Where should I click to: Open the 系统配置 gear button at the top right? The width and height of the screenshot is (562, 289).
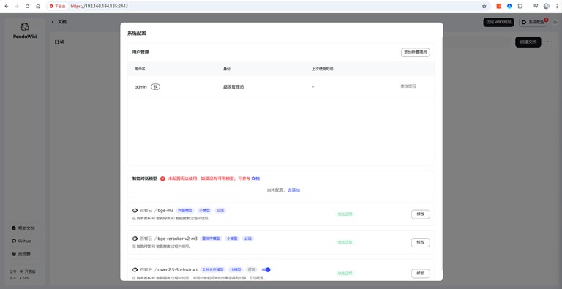[x=533, y=22]
